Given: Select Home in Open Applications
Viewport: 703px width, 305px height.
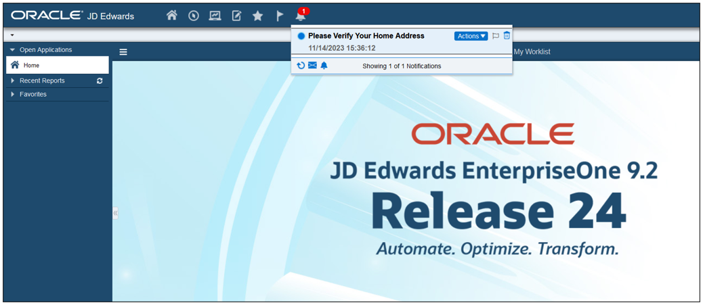Looking at the screenshot, I should tap(58, 65).
